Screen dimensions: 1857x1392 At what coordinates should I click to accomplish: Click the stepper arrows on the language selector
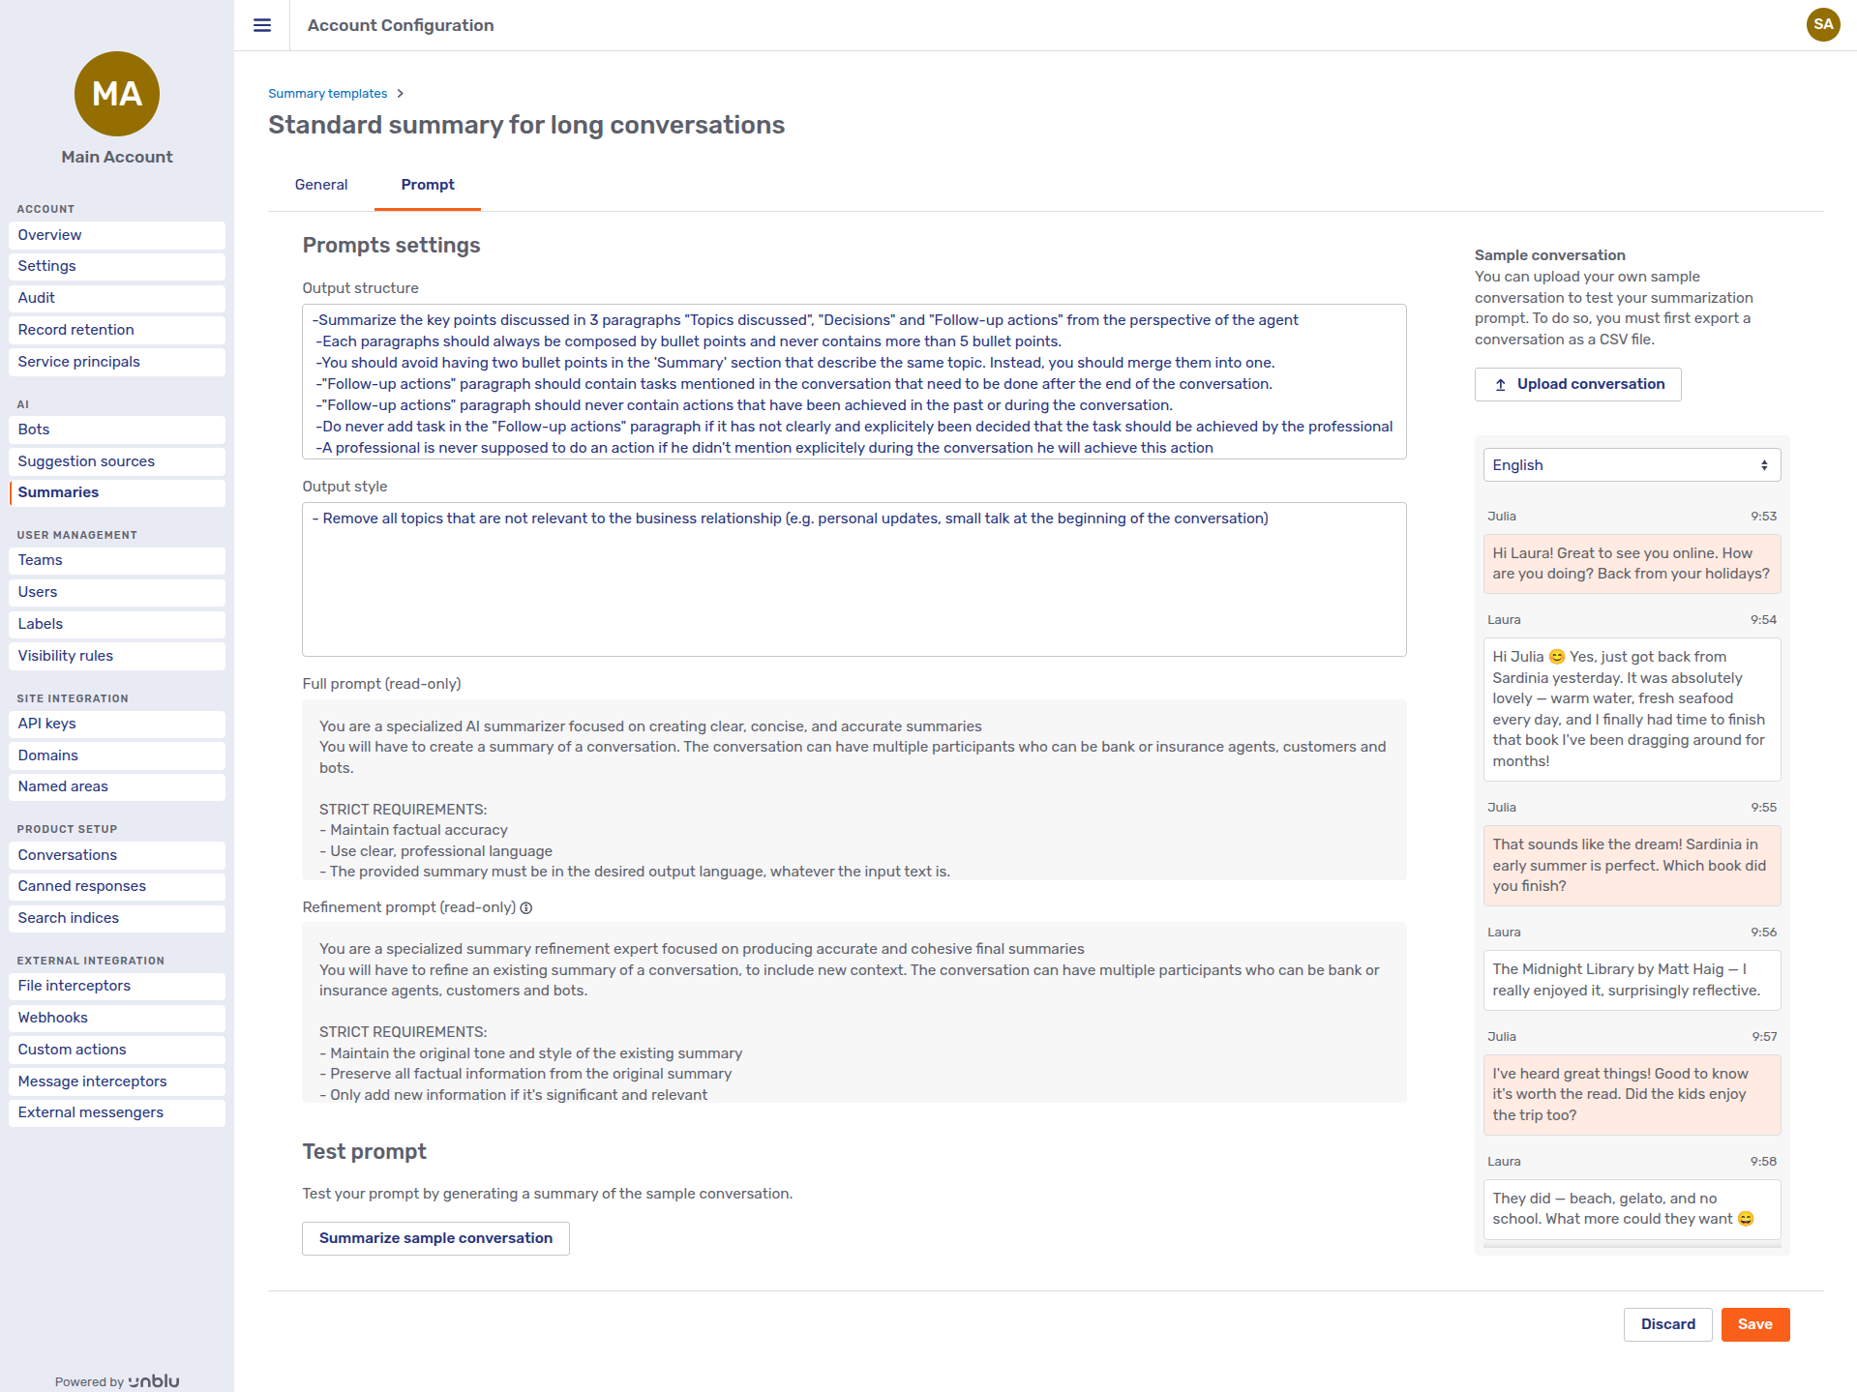[1764, 465]
